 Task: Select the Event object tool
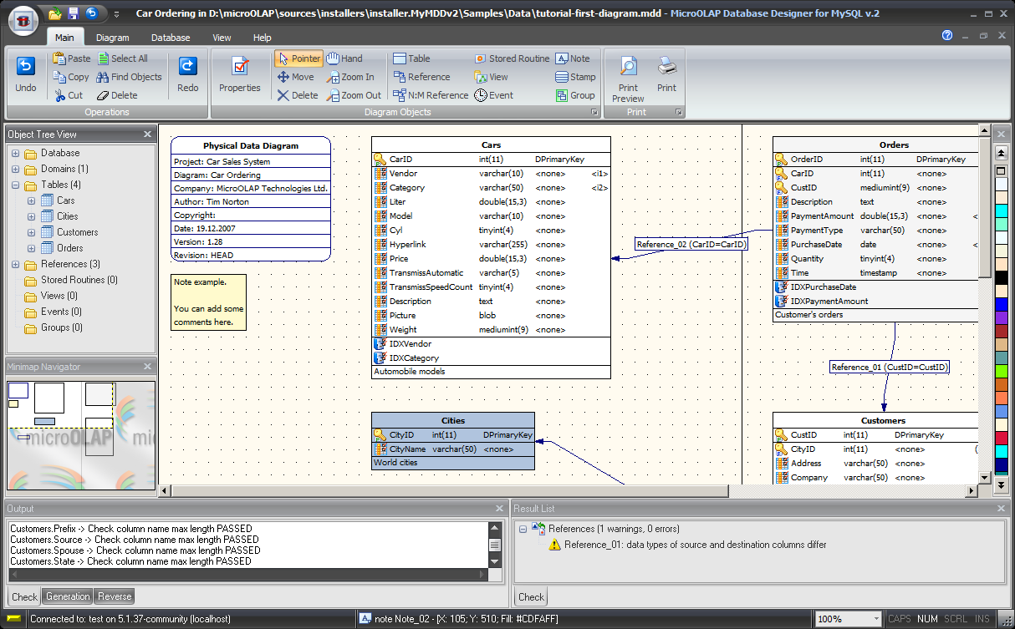(493, 95)
